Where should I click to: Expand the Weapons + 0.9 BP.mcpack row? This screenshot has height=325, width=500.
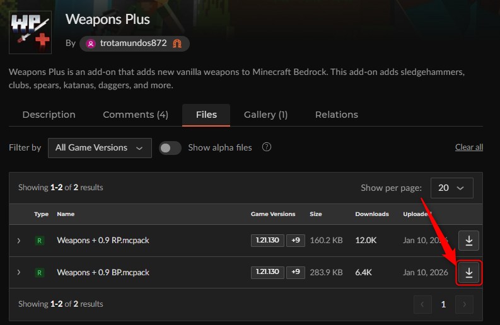[x=19, y=273]
